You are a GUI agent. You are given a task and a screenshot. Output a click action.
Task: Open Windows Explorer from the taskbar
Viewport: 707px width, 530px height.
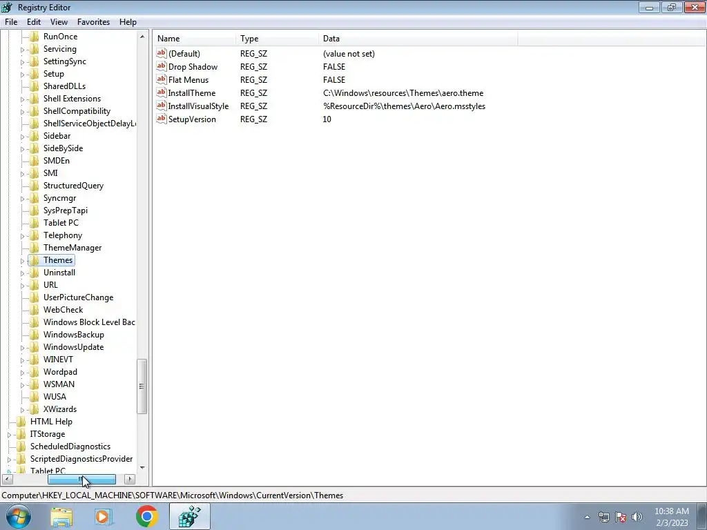pos(61,517)
